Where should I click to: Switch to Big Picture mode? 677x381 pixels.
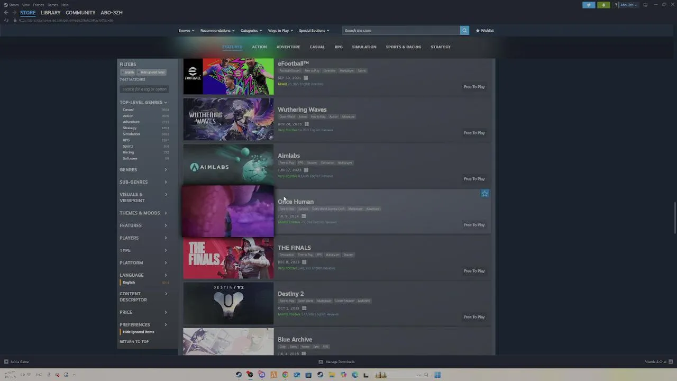(x=645, y=5)
